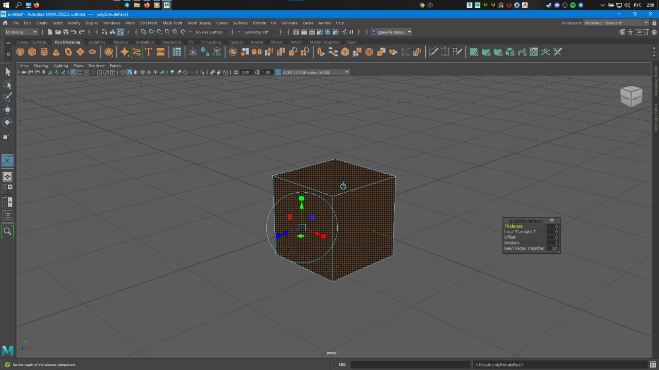The image size is (659, 370).
Task: Open the Modeling menu set dropdown
Action: 21,32
